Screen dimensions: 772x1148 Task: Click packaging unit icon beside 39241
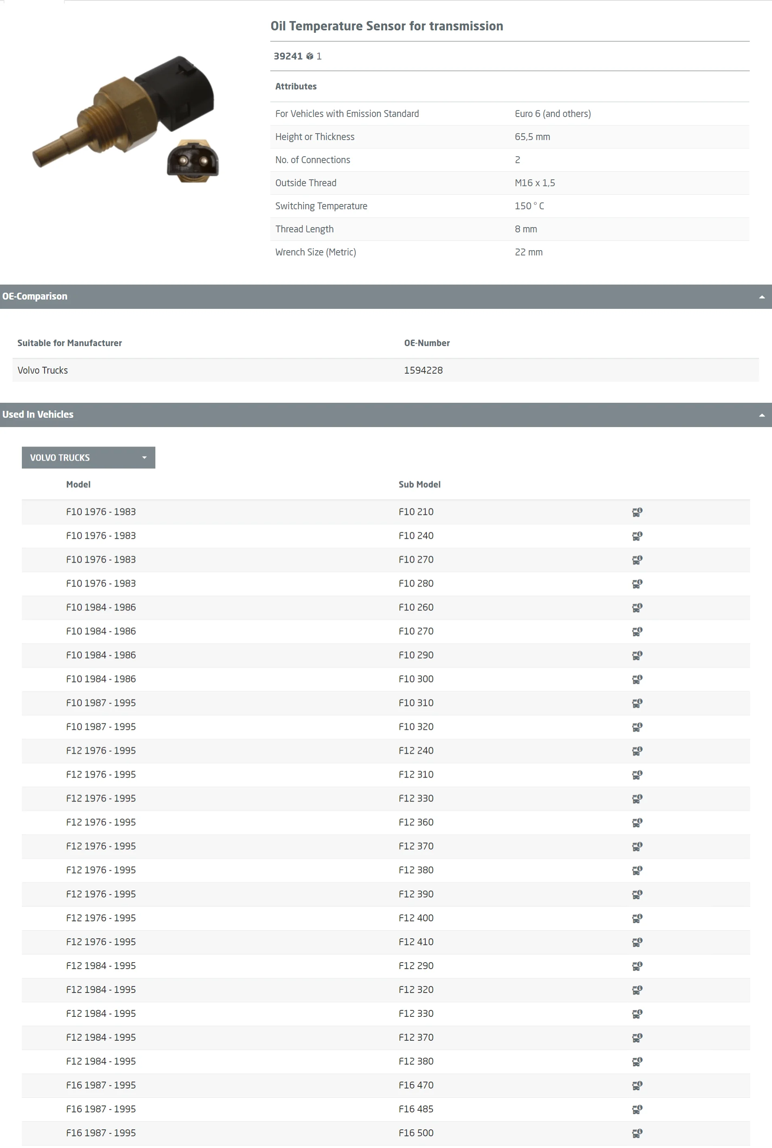pos(310,56)
